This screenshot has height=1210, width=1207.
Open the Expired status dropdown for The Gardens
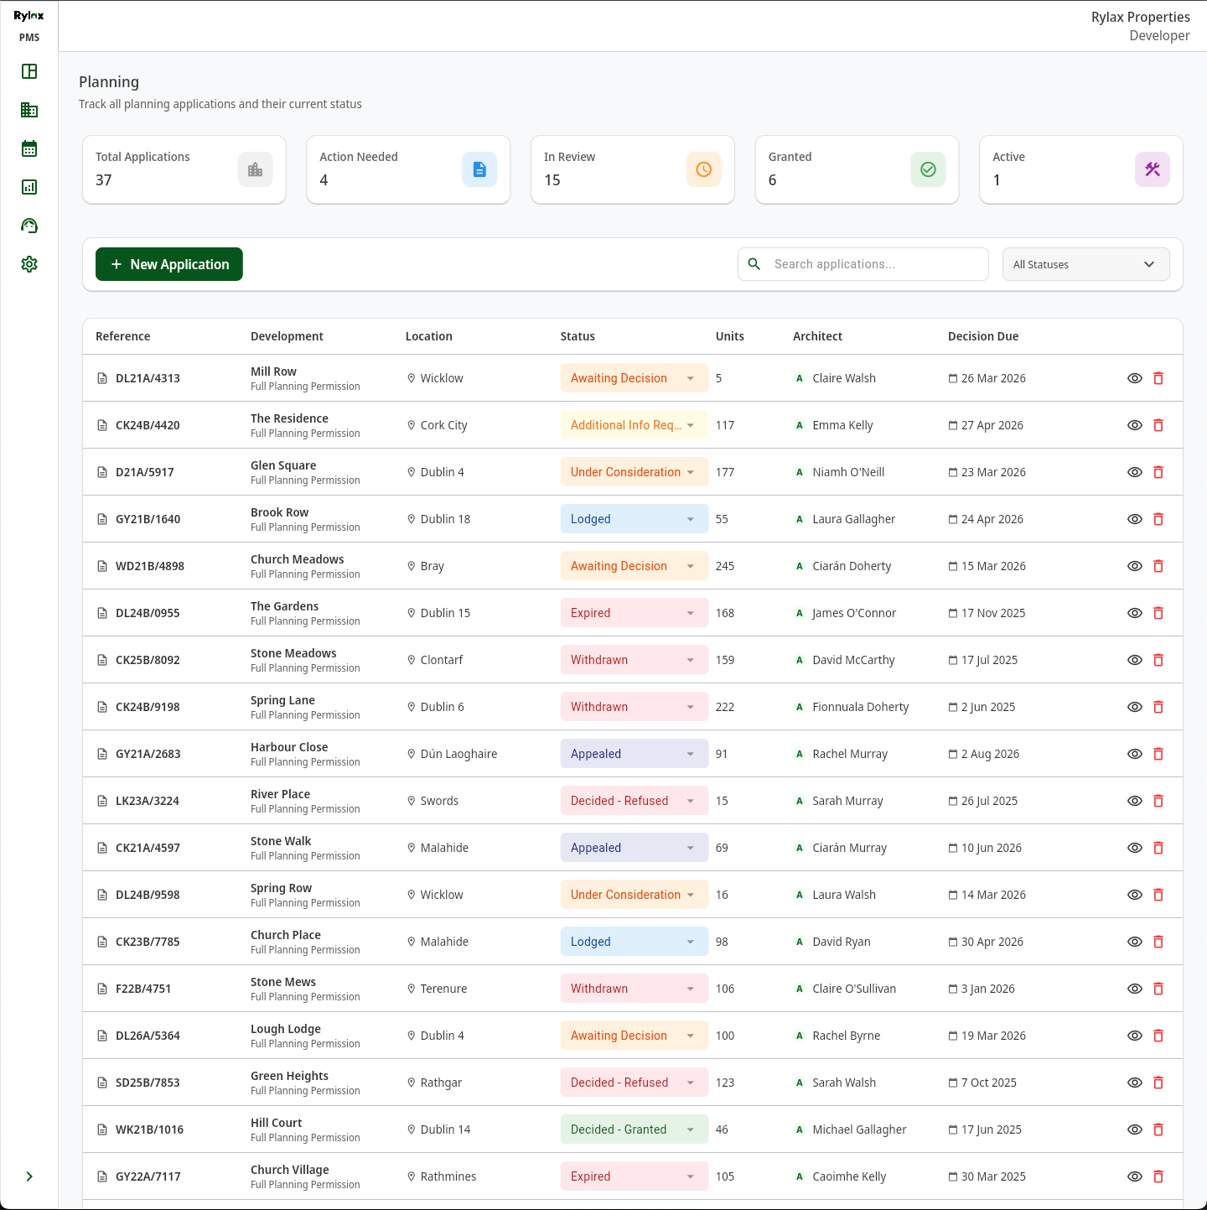634,613
